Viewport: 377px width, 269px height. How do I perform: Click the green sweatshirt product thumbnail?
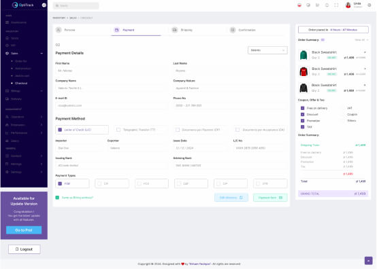304,55
